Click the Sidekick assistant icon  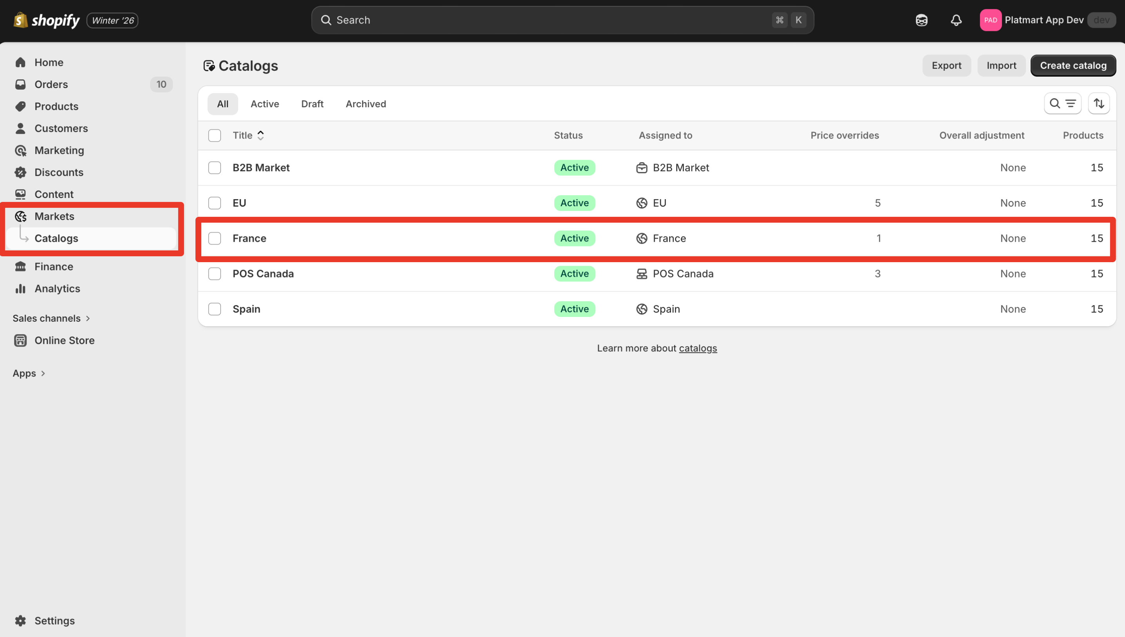tap(921, 20)
